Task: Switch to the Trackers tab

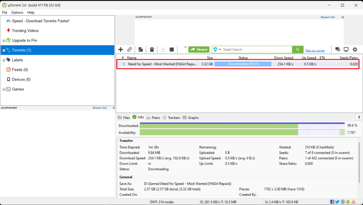Action: [x=172, y=118]
